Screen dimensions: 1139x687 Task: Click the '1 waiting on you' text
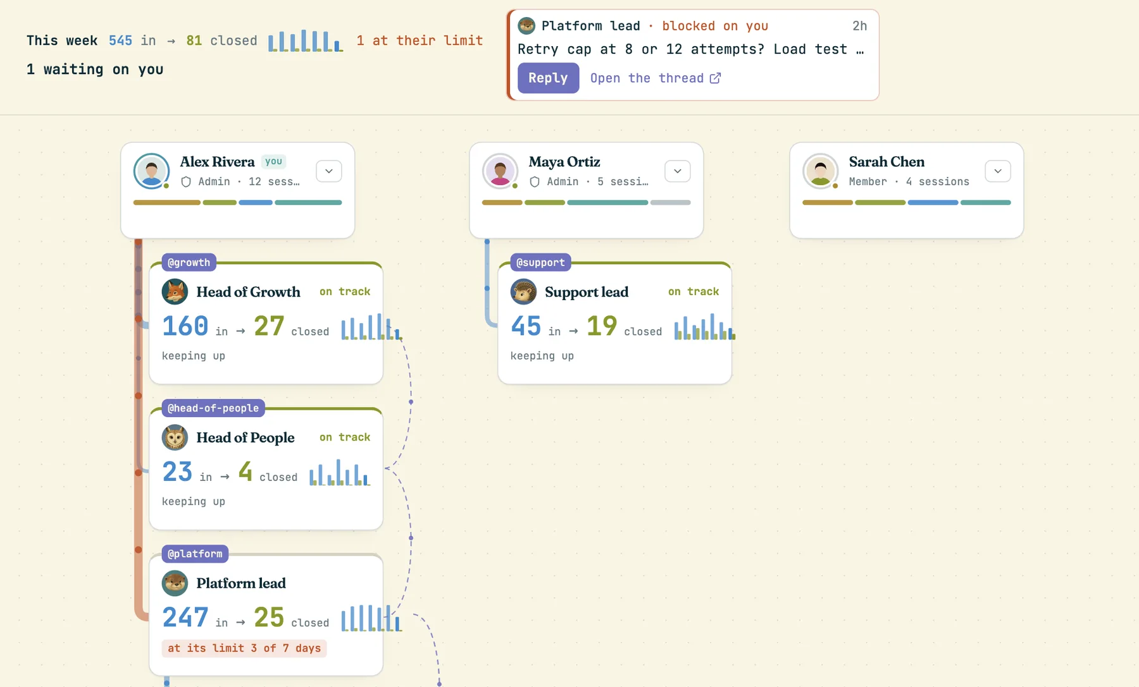[95, 70]
